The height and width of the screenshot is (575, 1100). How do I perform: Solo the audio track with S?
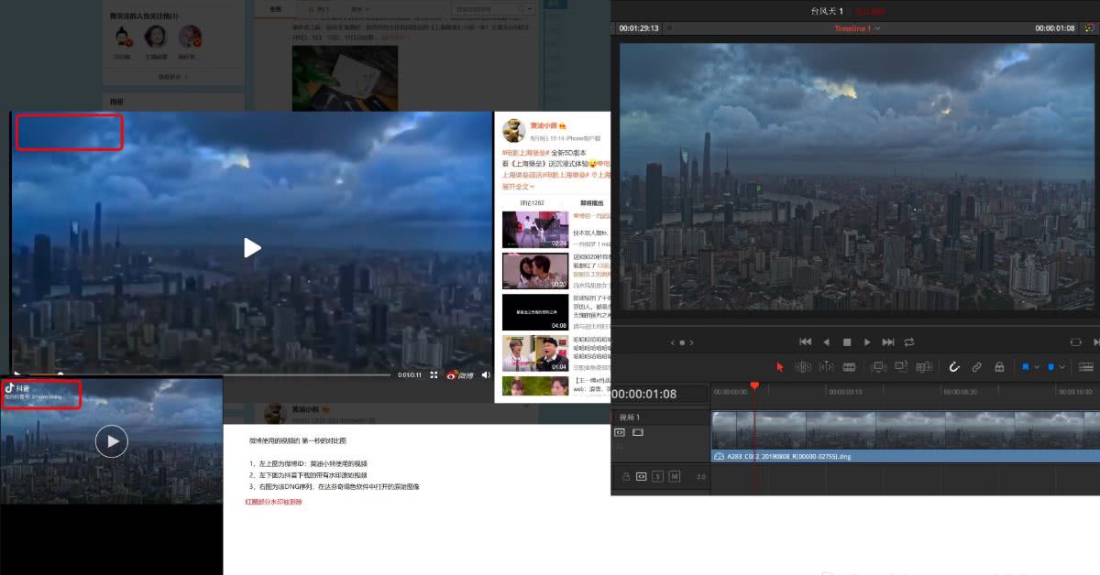tap(657, 476)
